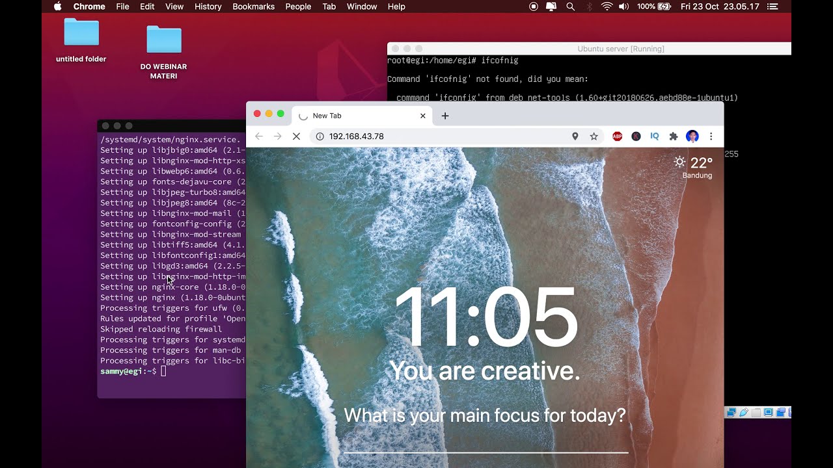The image size is (833, 468).
Task: Open the Apple menu
Action: pos(57,6)
